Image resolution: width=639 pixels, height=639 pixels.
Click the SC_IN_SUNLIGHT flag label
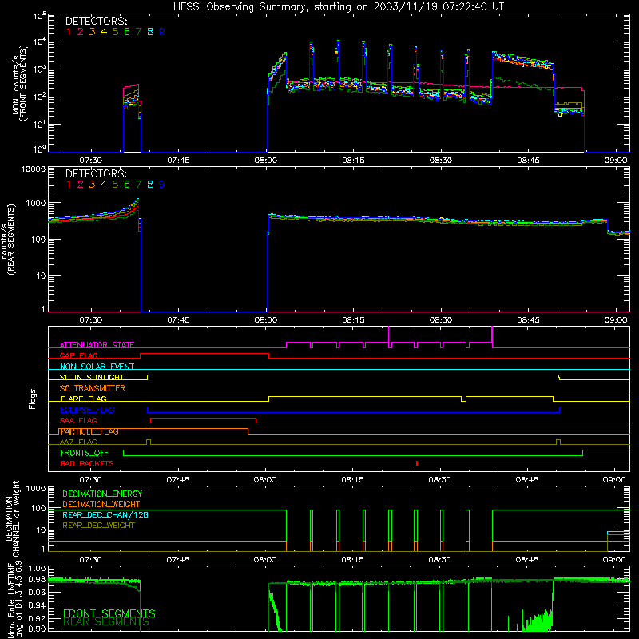(92, 377)
